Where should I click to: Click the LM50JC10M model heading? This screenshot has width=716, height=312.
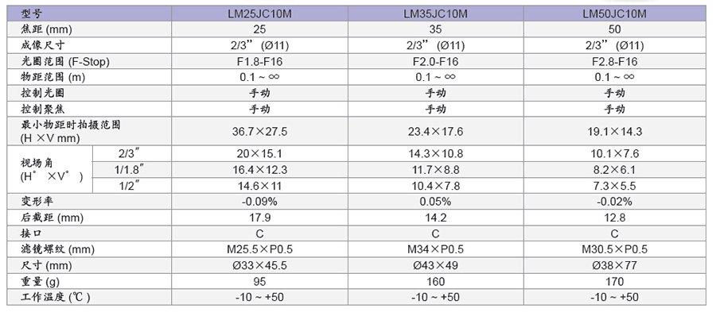(x=614, y=13)
